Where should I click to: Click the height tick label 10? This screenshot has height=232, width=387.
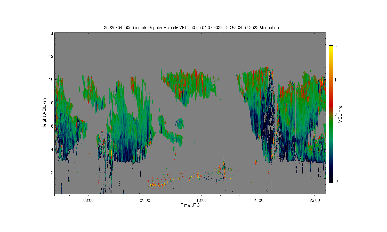[x=51, y=79]
